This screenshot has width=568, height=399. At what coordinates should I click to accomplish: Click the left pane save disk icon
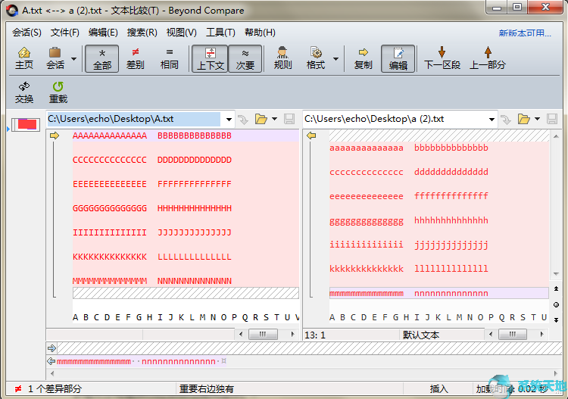(x=289, y=119)
